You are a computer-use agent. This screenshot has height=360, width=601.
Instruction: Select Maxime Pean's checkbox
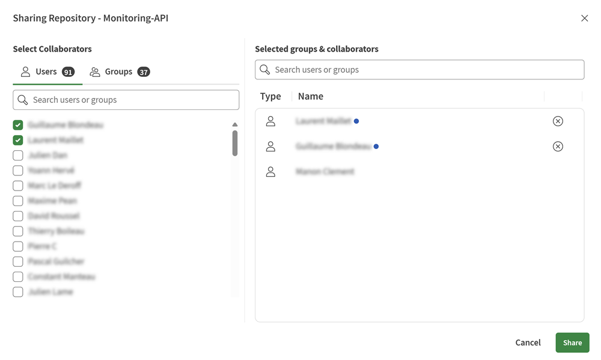17,201
